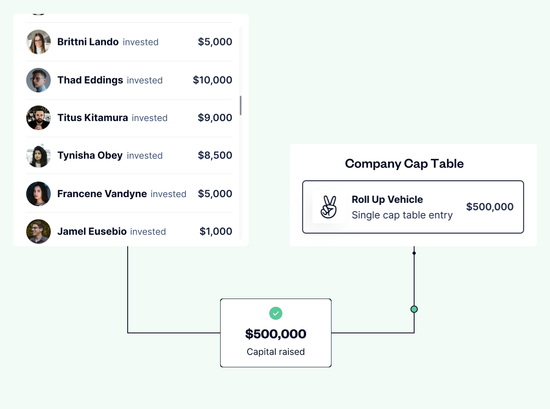550x409 pixels.
Task: Click Francene Vandyne's $5,000 investment amount
Action: (215, 194)
